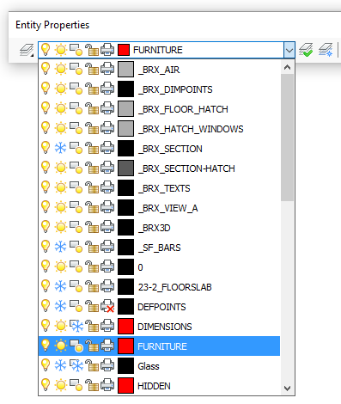The height and width of the screenshot is (404, 341).
Task: Click the list's scroll down arrow
Action: pos(287,389)
